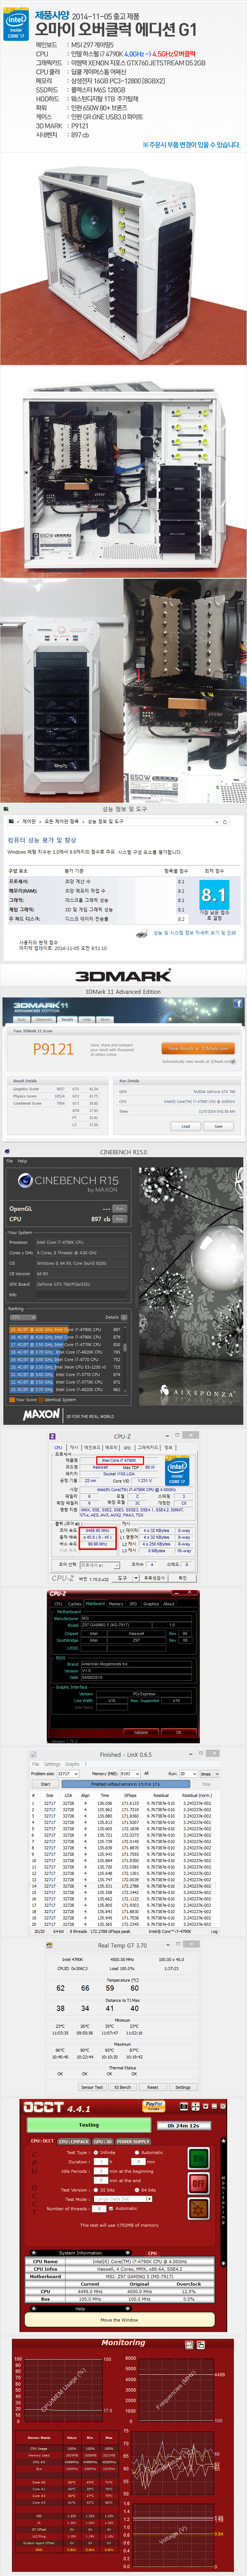Open the Graphics tab in the CPU-Z window

151,1603
